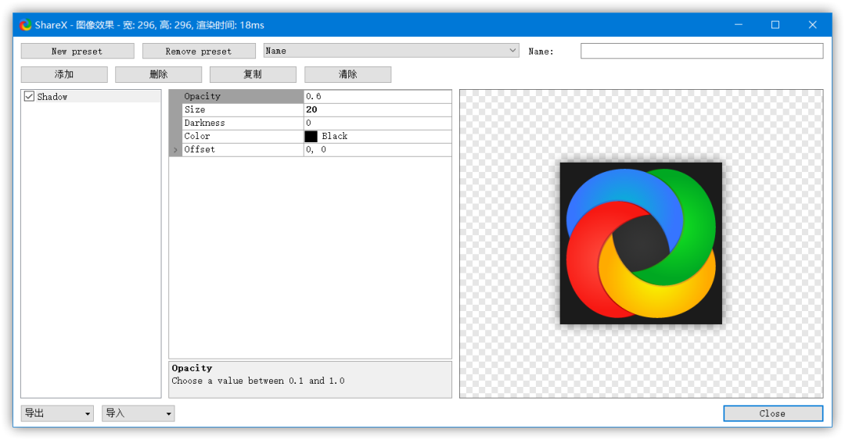845x440 pixels.
Task: Focus the preset Name text field
Action: click(701, 51)
